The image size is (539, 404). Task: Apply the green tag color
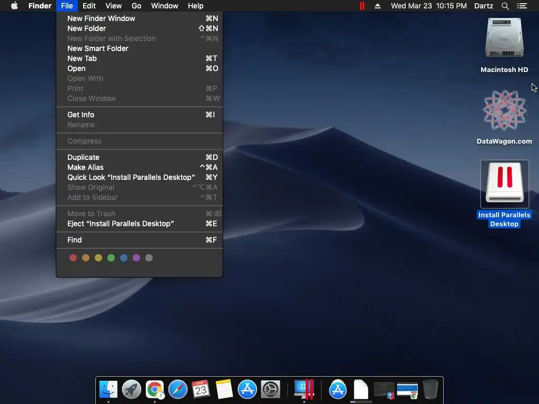[111, 258]
